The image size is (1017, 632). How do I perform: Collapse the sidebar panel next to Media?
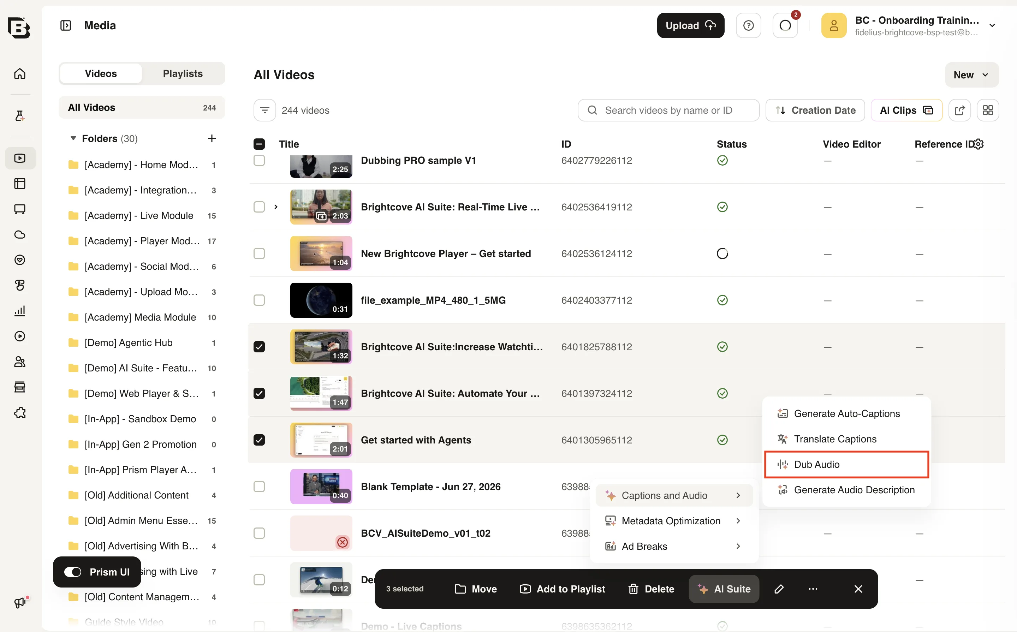click(66, 25)
